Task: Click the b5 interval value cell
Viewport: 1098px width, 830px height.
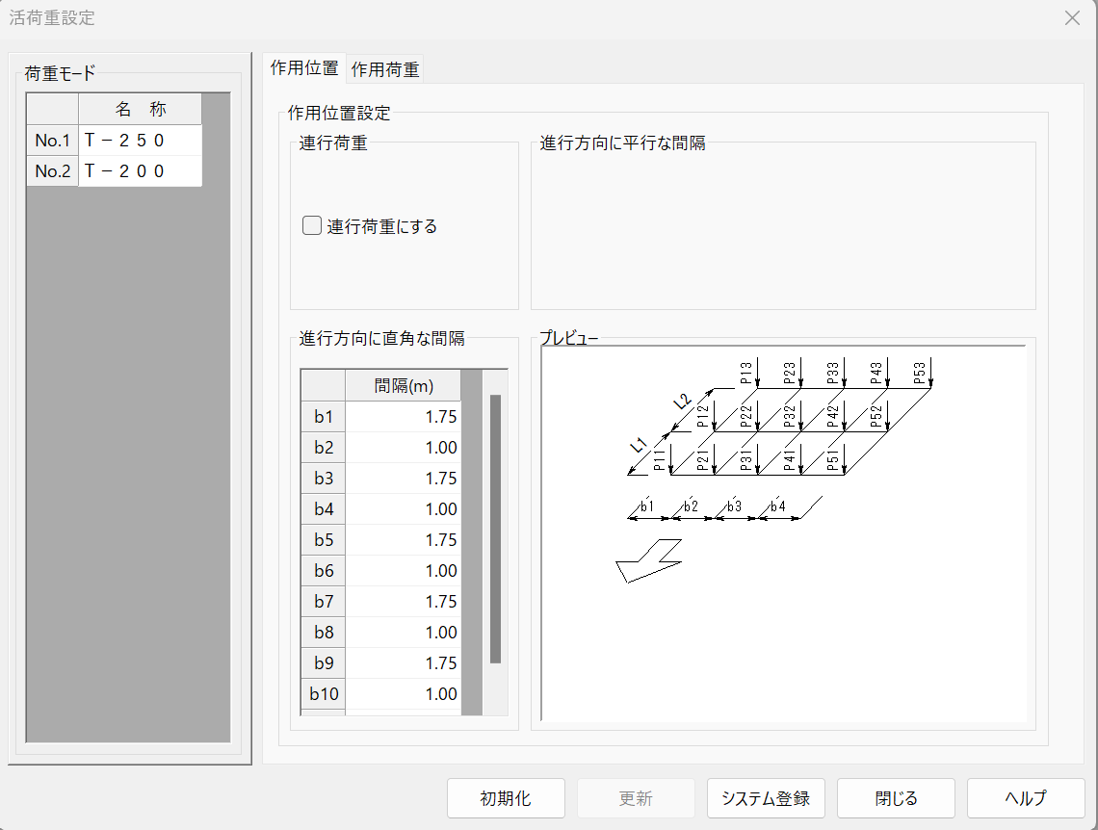Action: click(x=403, y=540)
